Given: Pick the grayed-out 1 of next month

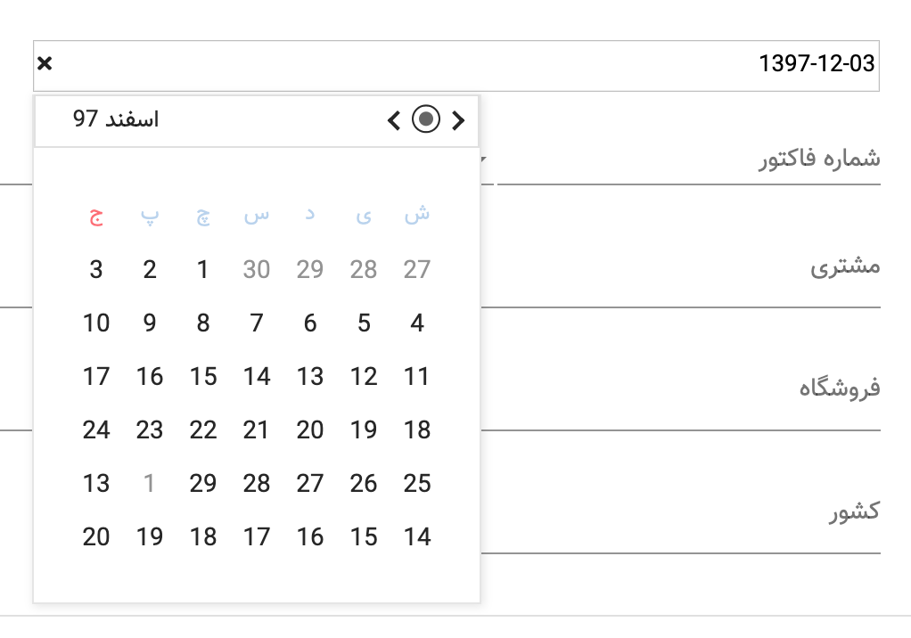Looking at the screenshot, I should [149, 484].
